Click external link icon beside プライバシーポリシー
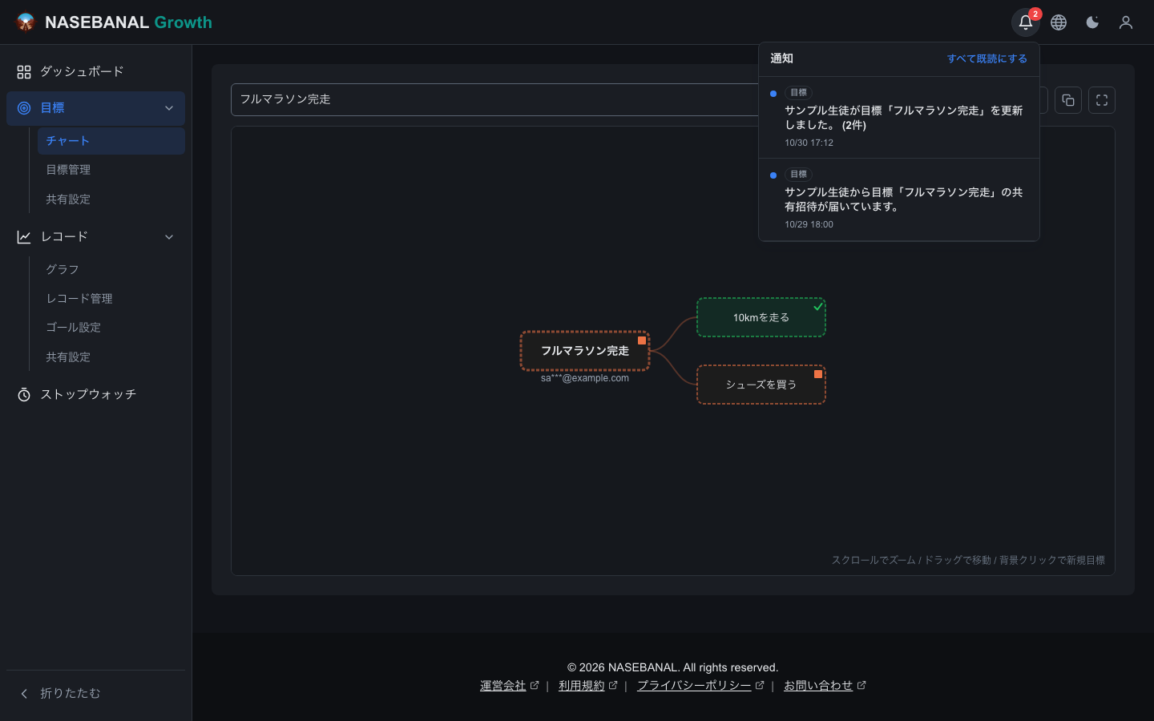The width and height of the screenshot is (1154, 721). (760, 685)
